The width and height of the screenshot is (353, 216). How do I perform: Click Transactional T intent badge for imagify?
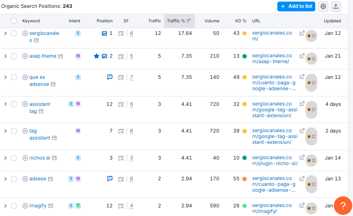(78, 206)
